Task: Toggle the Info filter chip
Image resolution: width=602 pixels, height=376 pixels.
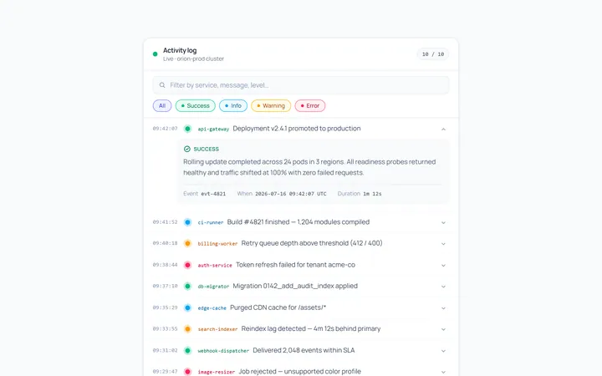Action: coord(233,105)
